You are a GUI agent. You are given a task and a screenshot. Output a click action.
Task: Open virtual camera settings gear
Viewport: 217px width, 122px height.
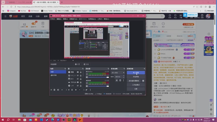click(x=143, y=81)
